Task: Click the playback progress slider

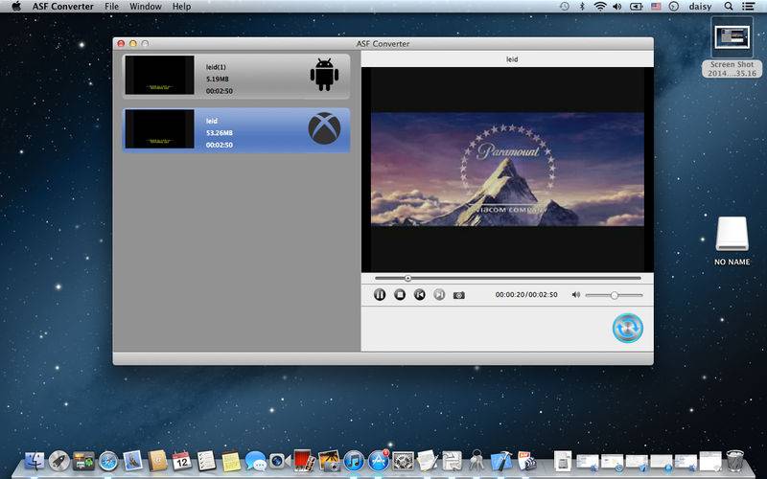Action: click(508, 278)
